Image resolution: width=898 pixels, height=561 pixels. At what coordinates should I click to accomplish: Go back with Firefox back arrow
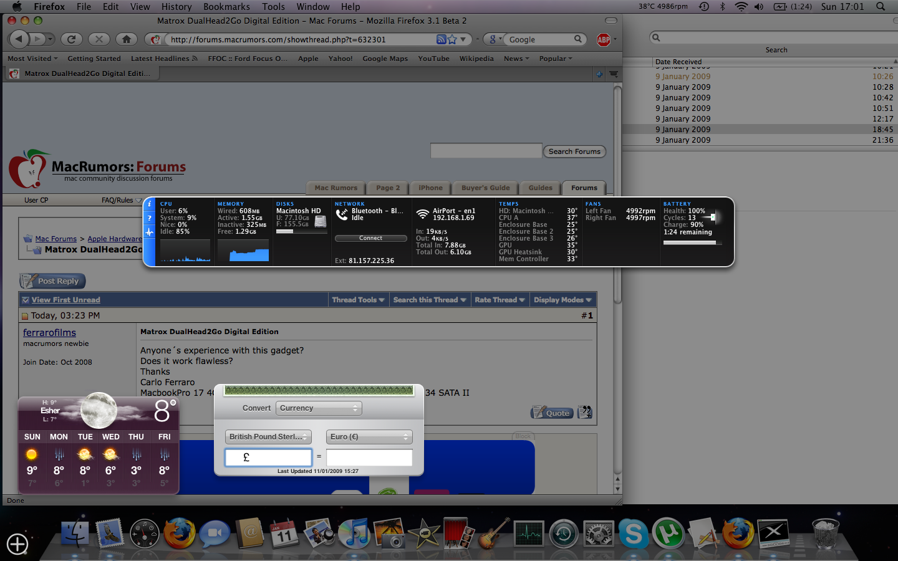(19, 39)
